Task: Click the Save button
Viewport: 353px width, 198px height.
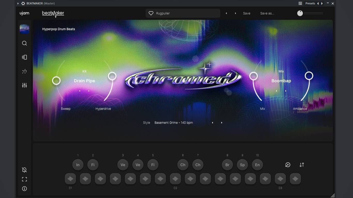Action: (x=247, y=13)
